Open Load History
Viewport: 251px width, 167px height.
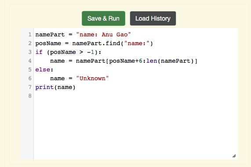coord(153,18)
